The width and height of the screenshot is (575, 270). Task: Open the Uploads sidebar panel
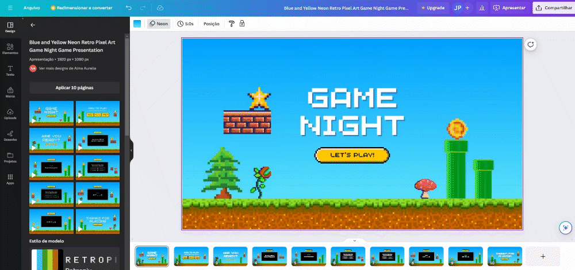10,114
